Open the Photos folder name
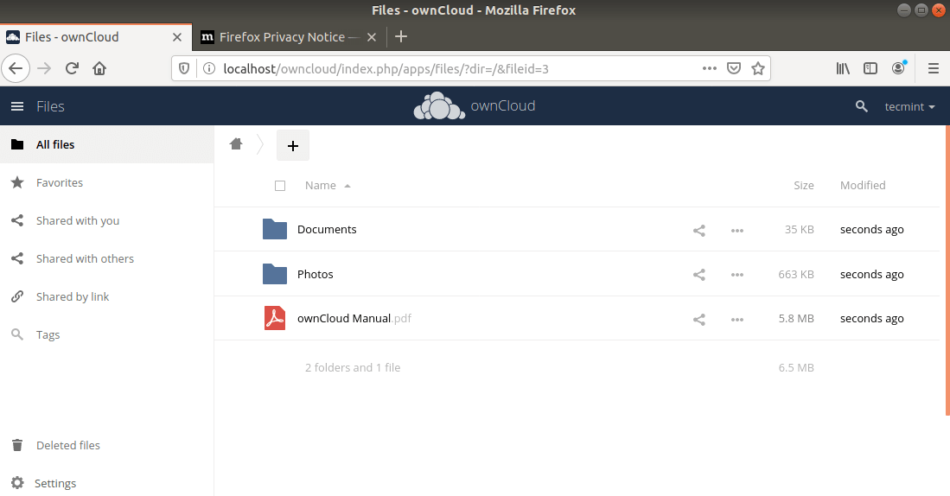 (315, 274)
